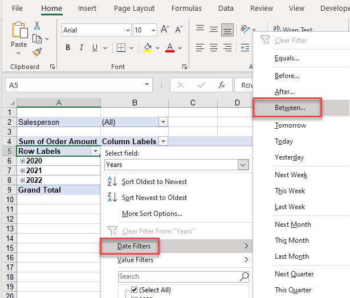Screen dimensions: 350x298
Task: Click the Paste clipboard icon
Action: (x=19, y=35)
